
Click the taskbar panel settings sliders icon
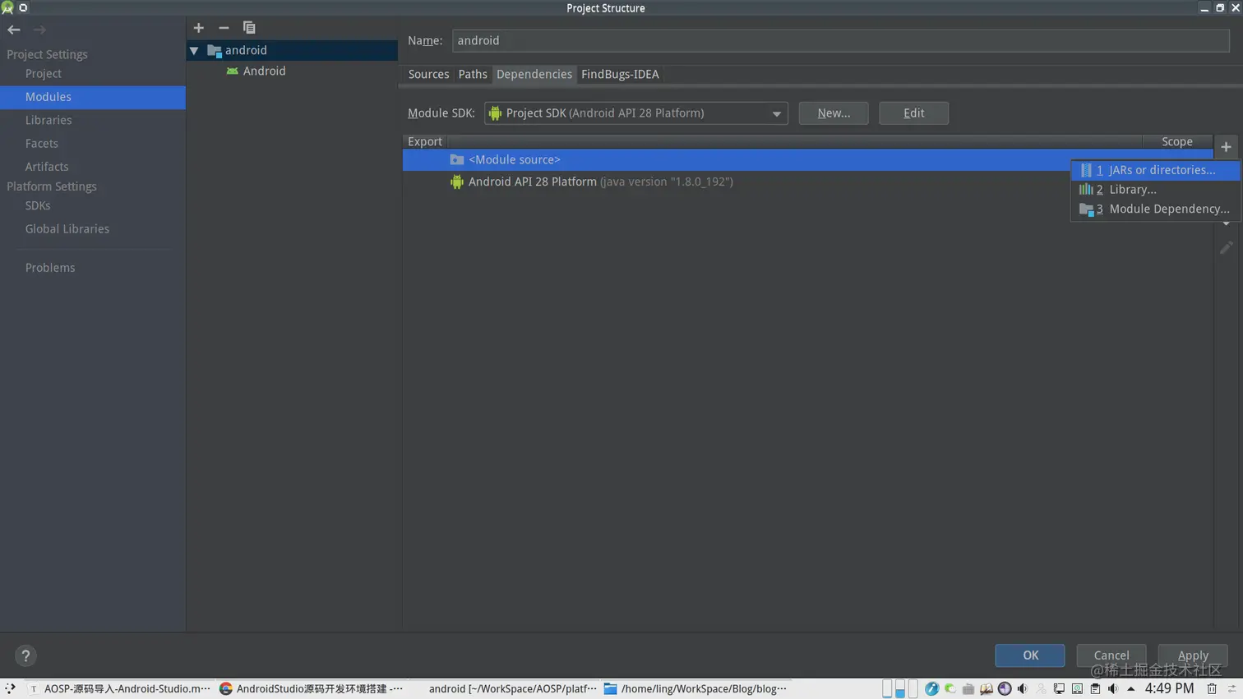point(1231,689)
